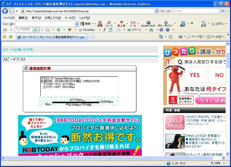231x167 pixels.
Task: Click the horizontal scrollbar right arrow
Action: [x=224, y=158]
